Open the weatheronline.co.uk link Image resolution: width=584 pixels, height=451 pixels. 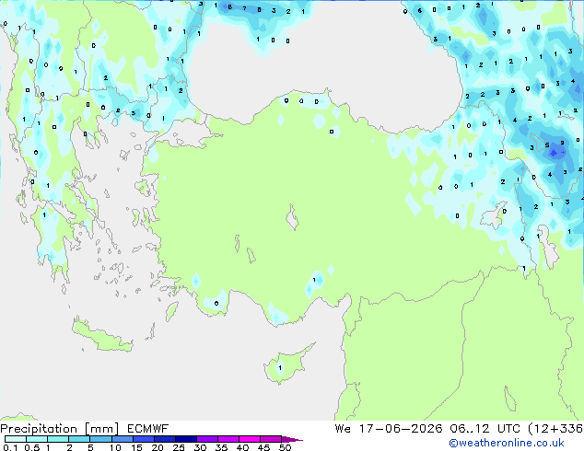pos(507,443)
